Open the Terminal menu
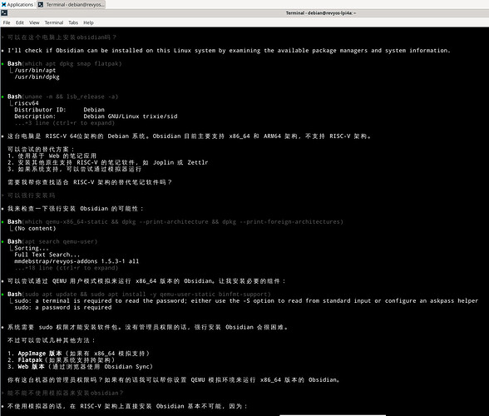This screenshot has height=416, width=489. (53, 22)
